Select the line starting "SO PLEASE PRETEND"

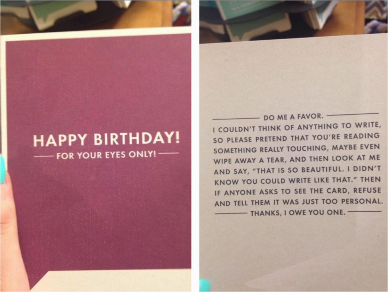[296, 138]
